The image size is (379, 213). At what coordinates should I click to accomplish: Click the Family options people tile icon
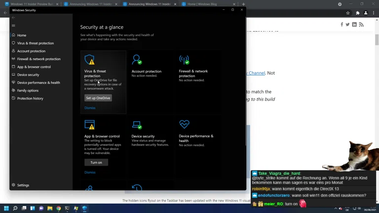tap(89, 188)
